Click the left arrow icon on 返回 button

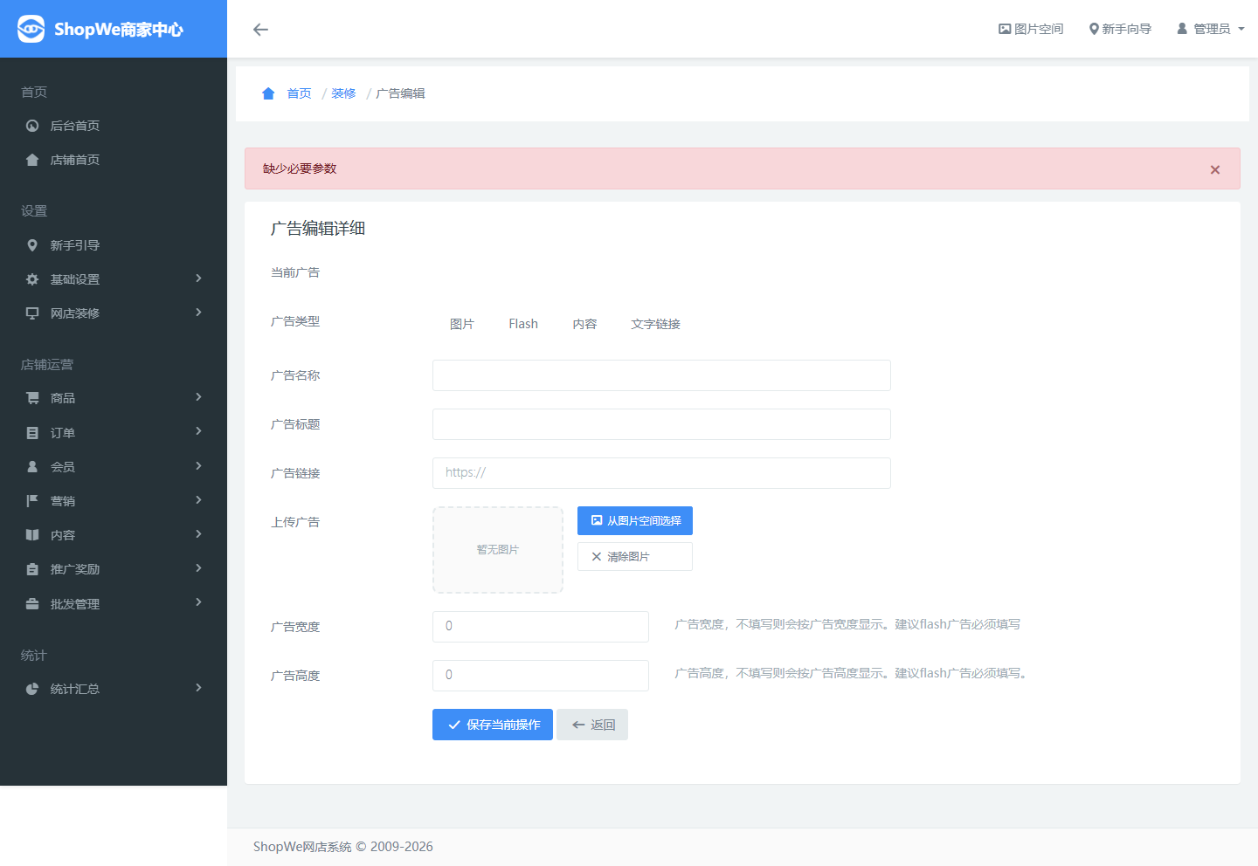tap(578, 725)
